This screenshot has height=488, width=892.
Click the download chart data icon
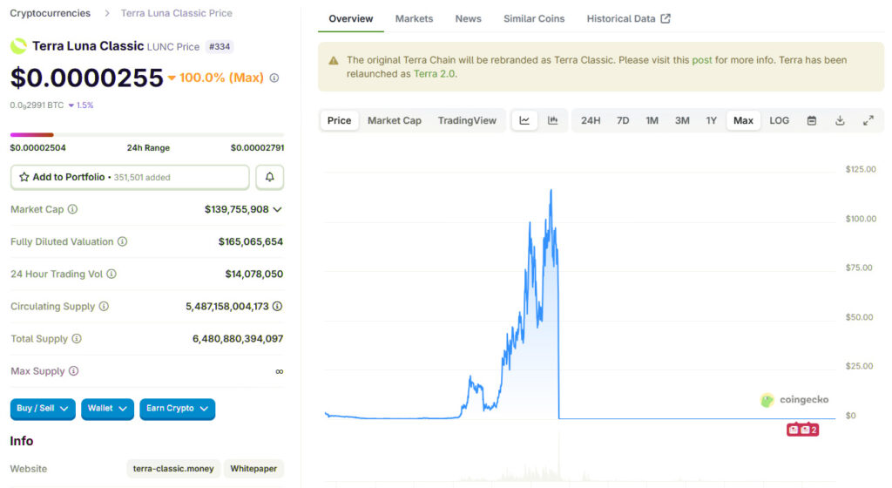840,120
